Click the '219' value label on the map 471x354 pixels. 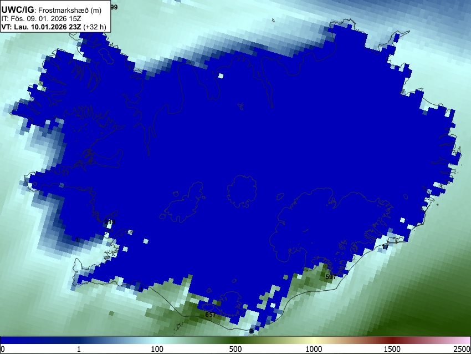click(x=110, y=222)
